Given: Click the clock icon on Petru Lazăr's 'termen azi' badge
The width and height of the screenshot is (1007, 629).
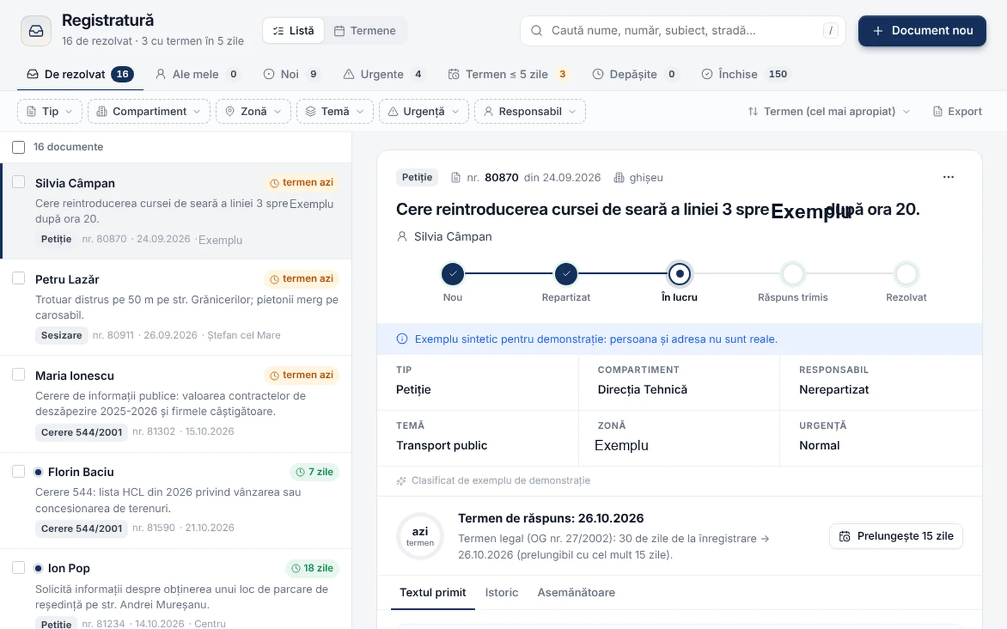Looking at the screenshot, I should tap(274, 279).
